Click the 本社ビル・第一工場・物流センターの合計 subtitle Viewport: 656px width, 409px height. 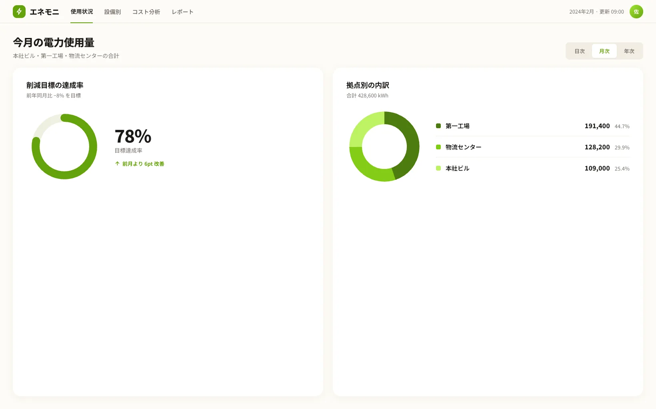point(66,56)
